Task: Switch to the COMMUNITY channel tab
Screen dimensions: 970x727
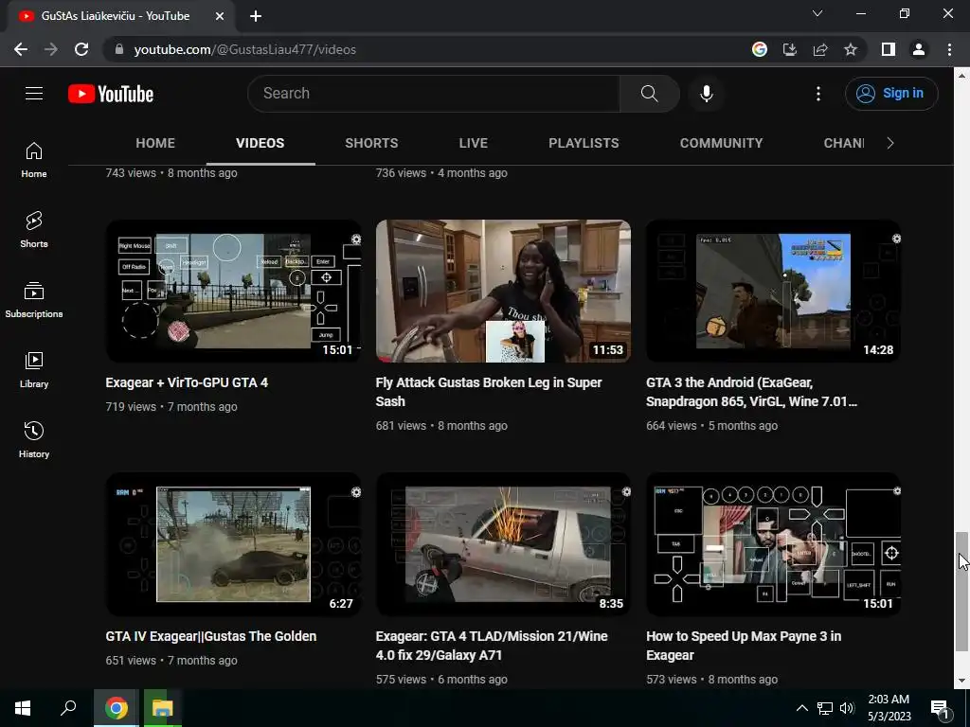Action: pos(721,144)
